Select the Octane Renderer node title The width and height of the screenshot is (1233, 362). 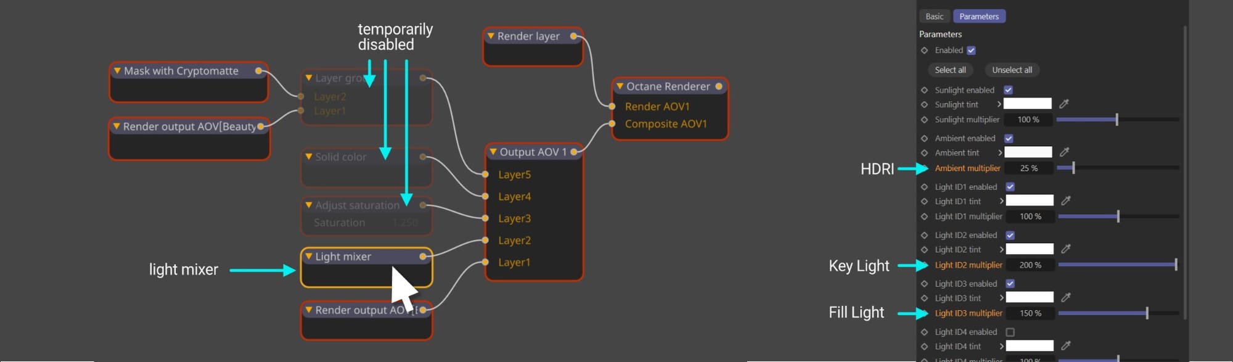point(668,86)
